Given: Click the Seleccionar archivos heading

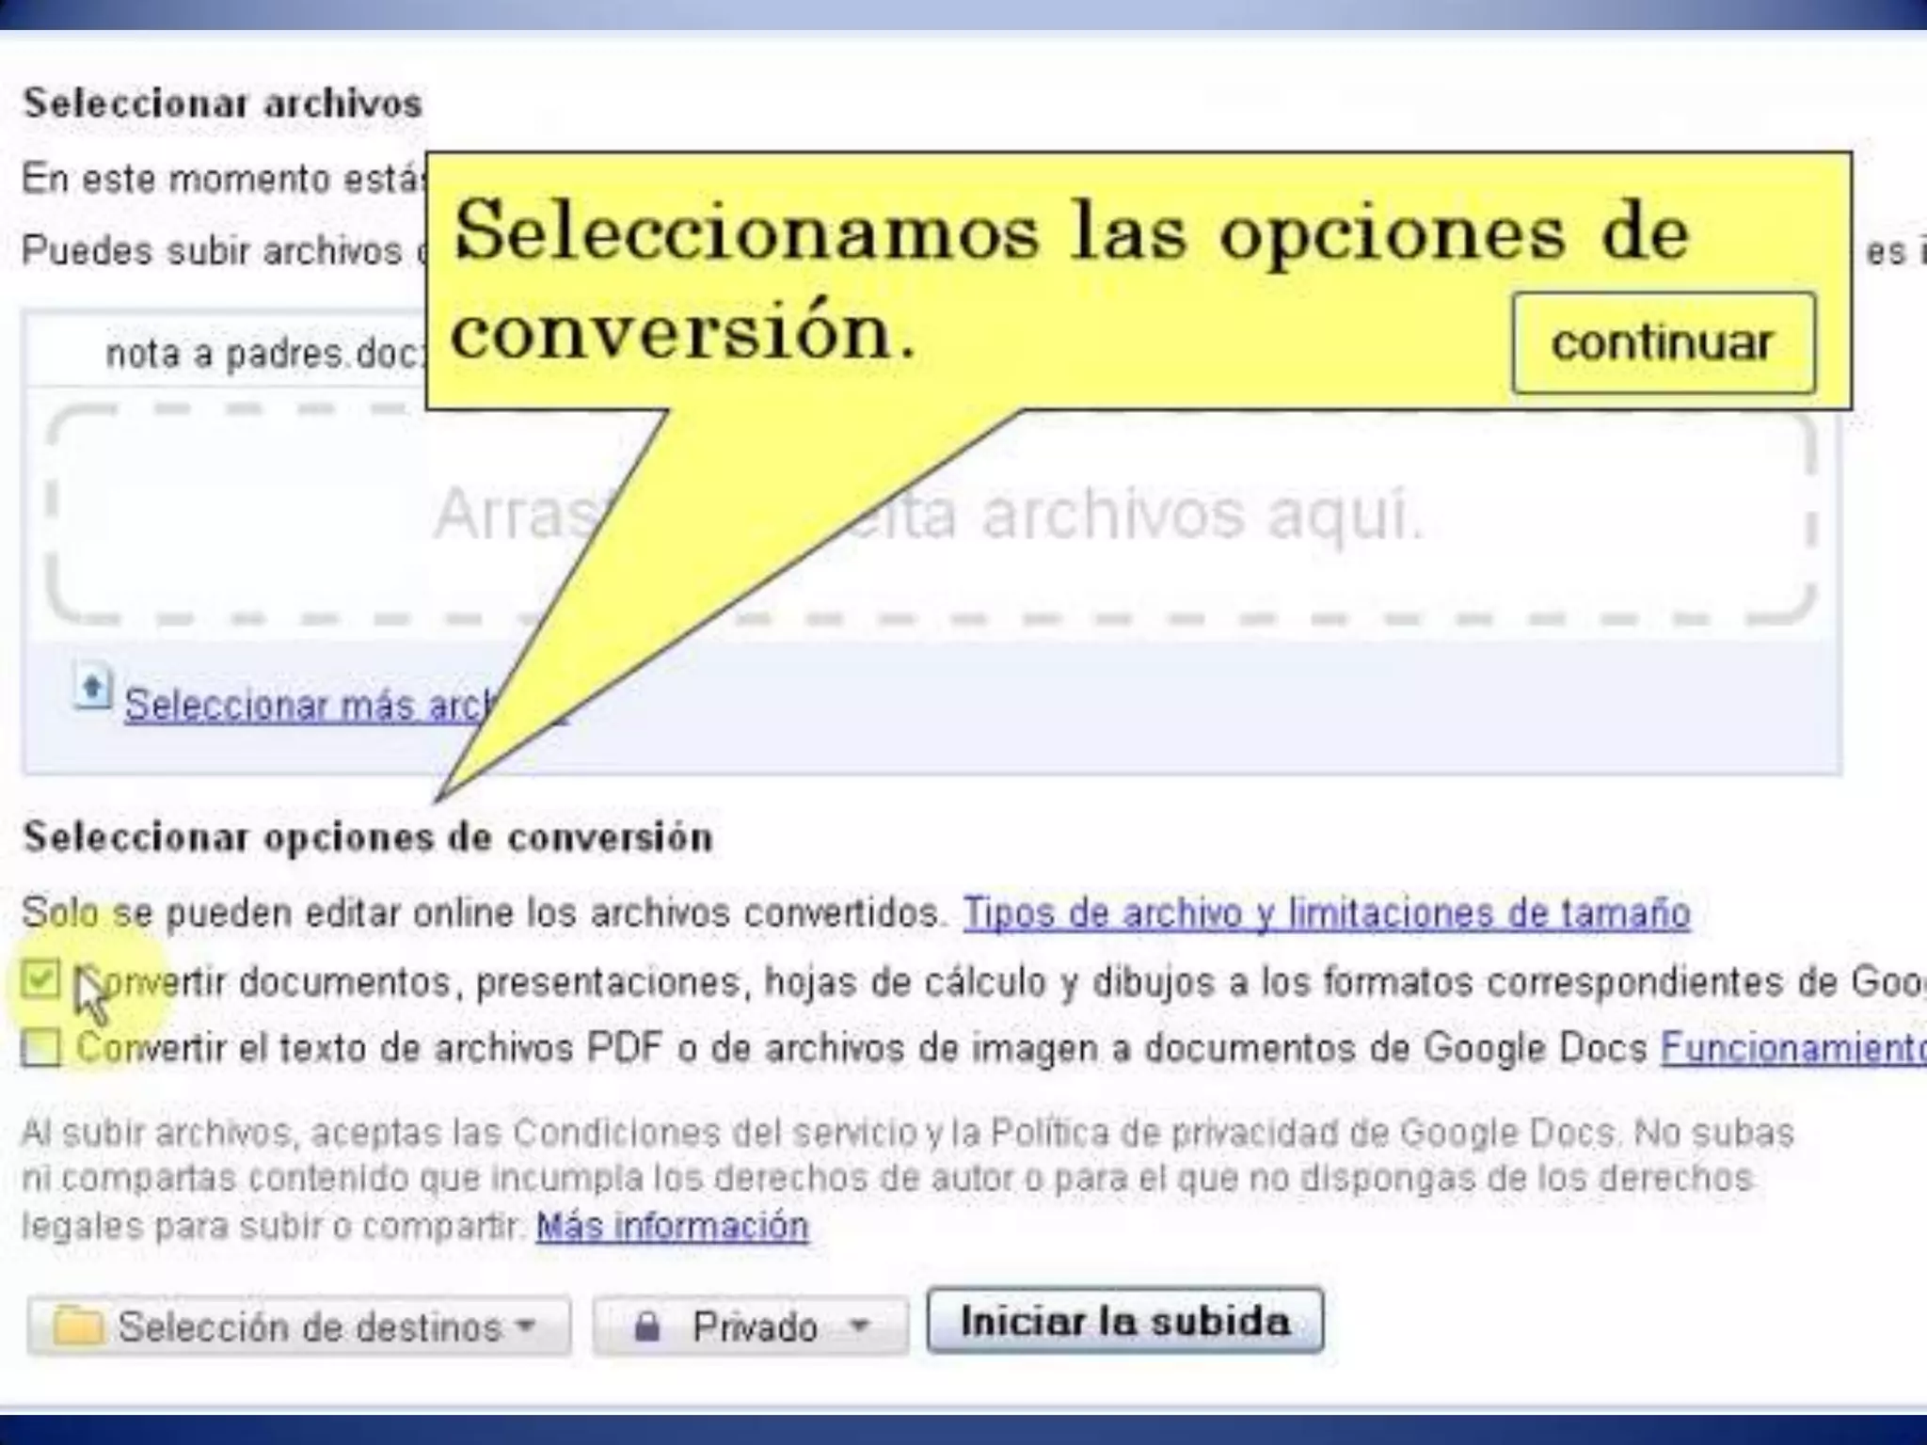Looking at the screenshot, I should pyautogui.click(x=223, y=103).
